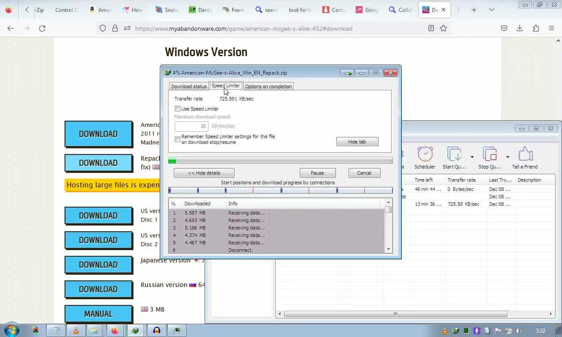Click the Russian version DOWNLOAD button
The width and height of the screenshot is (562, 337).
tap(98, 289)
